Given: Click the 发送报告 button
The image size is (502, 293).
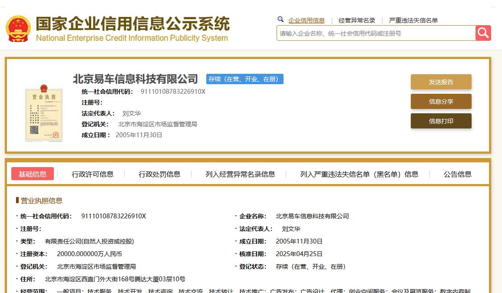Looking at the screenshot, I should [x=441, y=82].
